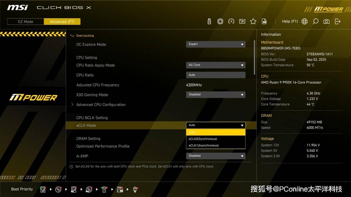Screen dimensions: 351x197
Task: Open Favorites with the star icon
Action: tap(253, 22)
